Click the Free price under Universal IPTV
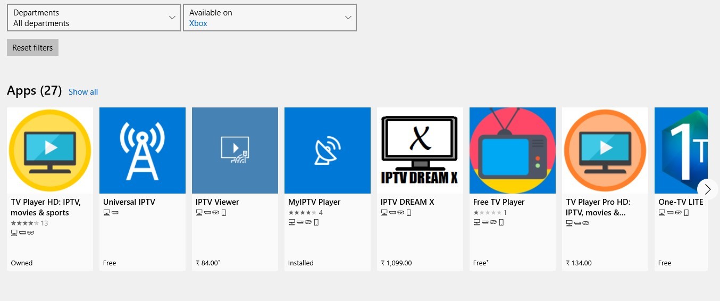 click(x=110, y=263)
